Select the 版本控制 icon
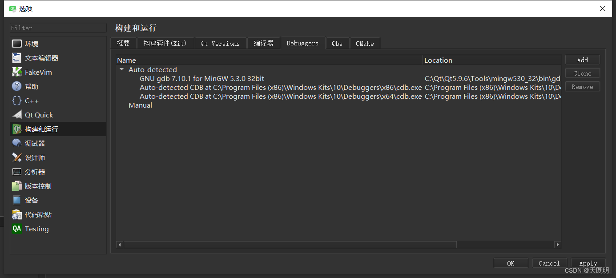 click(17, 186)
